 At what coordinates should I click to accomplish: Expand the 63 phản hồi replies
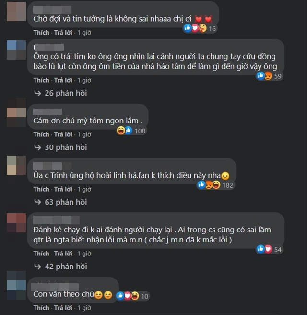(66, 202)
